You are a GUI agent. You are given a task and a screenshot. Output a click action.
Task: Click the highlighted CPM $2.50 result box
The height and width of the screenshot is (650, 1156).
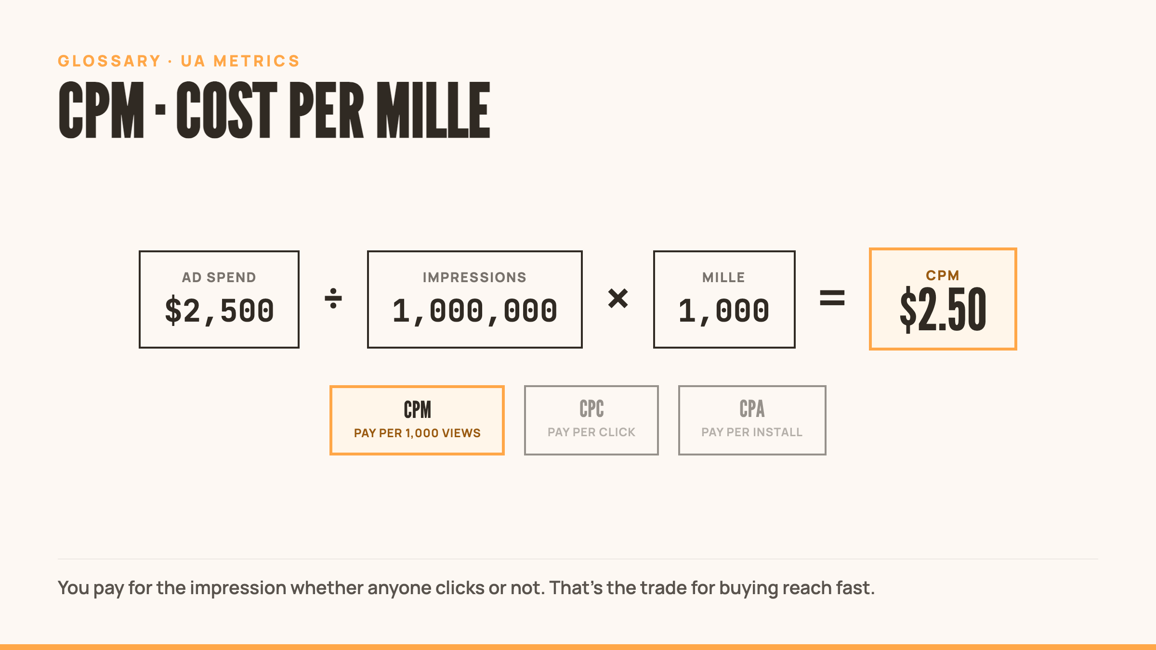point(943,299)
